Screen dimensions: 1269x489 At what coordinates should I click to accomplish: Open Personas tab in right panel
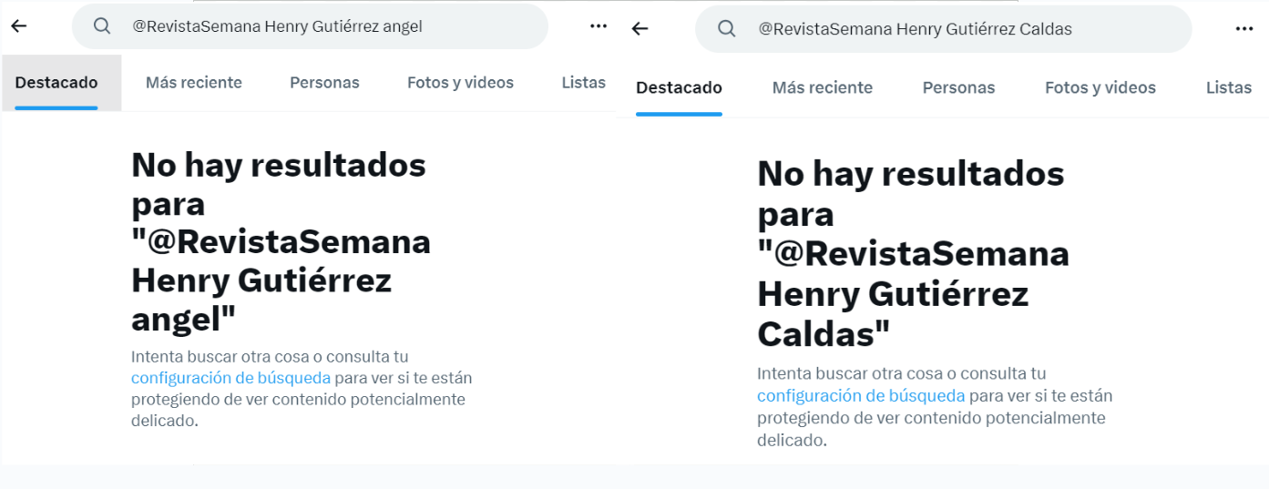pos(958,88)
